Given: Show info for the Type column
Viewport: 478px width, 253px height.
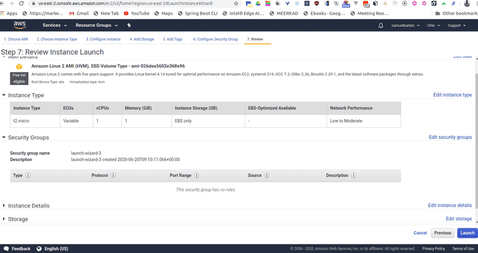Looking at the screenshot, I should 27,176.
